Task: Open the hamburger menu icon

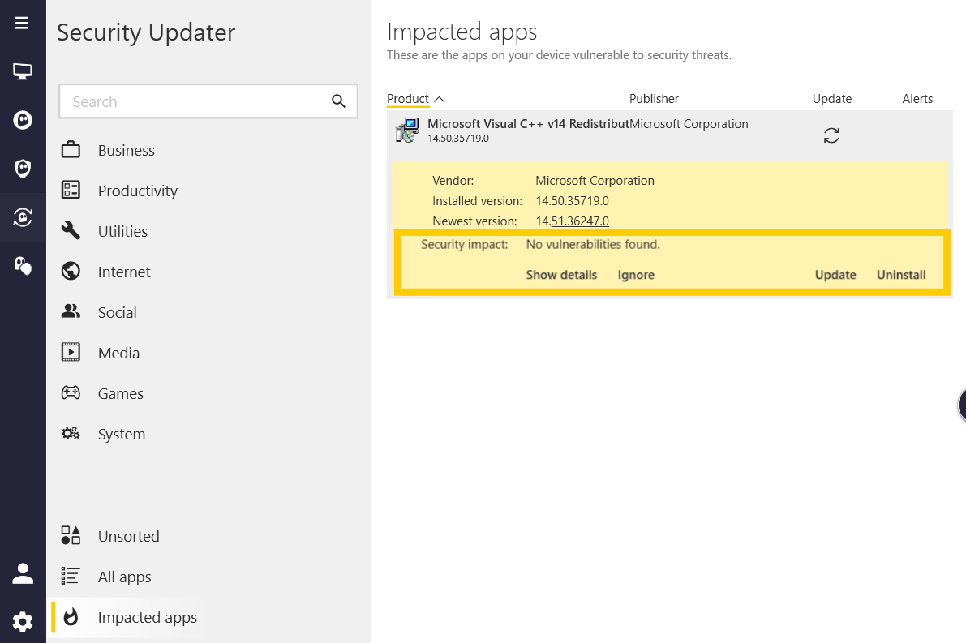Action: click(22, 23)
